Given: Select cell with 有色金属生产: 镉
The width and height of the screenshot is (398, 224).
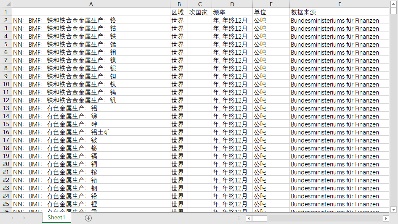Looking at the screenshot, I should 91,156.
